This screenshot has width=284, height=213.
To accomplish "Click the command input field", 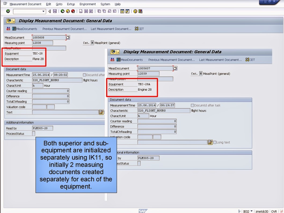I will pos(28,11).
